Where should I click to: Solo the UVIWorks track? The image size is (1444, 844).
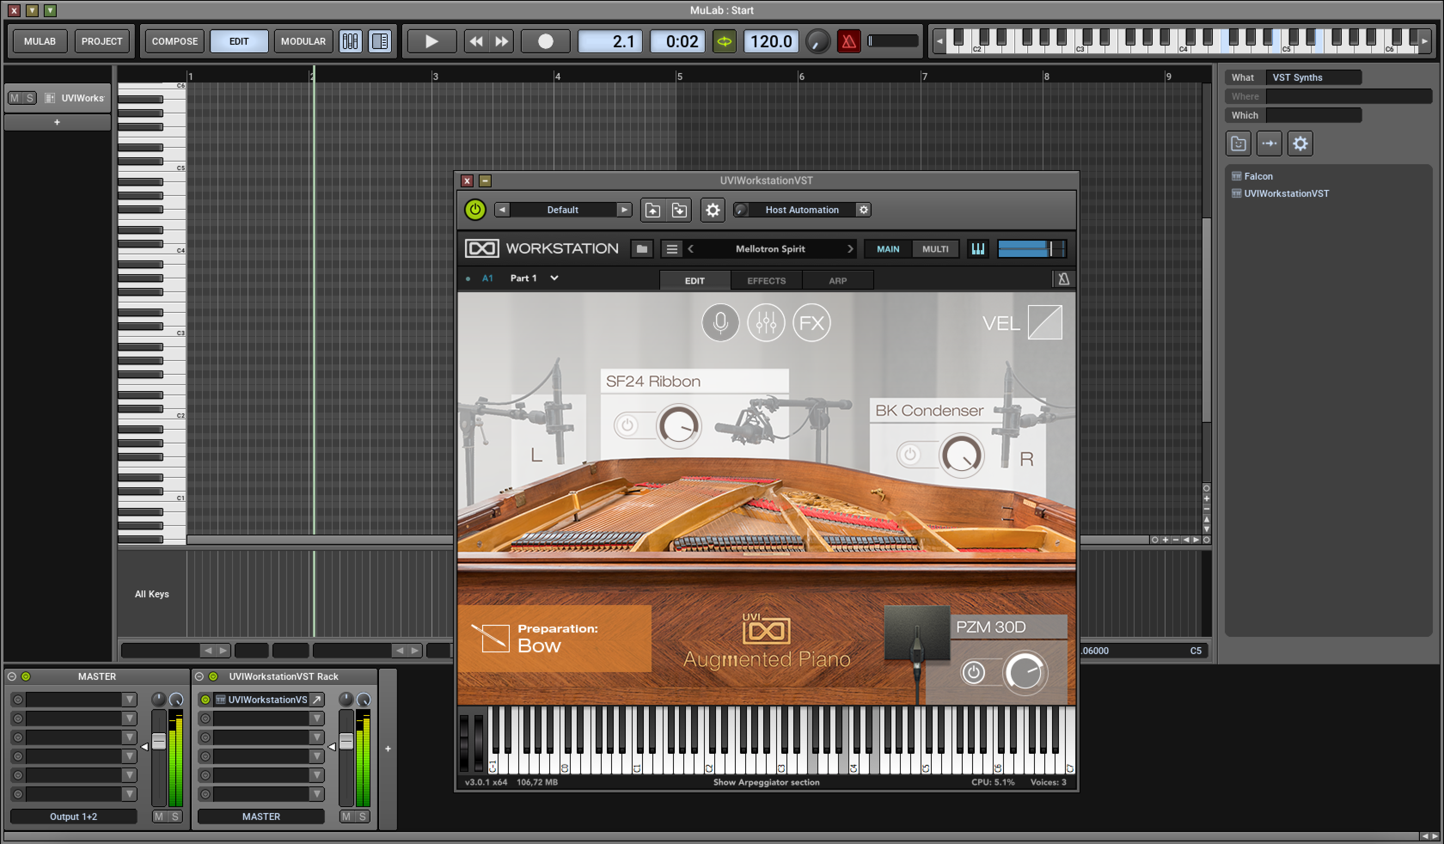pos(30,98)
